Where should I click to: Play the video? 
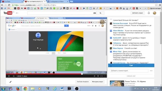pyautogui.click(x=9, y=76)
